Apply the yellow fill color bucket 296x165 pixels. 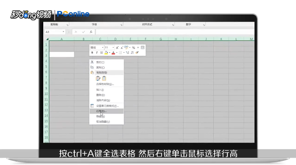pos(106,53)
